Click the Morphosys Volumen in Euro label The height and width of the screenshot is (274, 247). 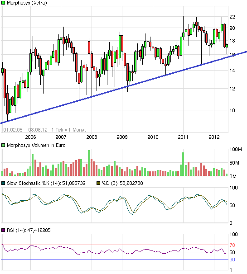tap(36, 145)
